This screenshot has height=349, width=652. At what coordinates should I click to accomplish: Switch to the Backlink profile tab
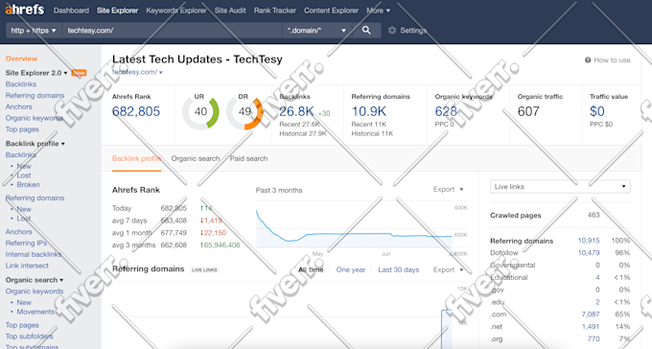(x=136, y=158)
